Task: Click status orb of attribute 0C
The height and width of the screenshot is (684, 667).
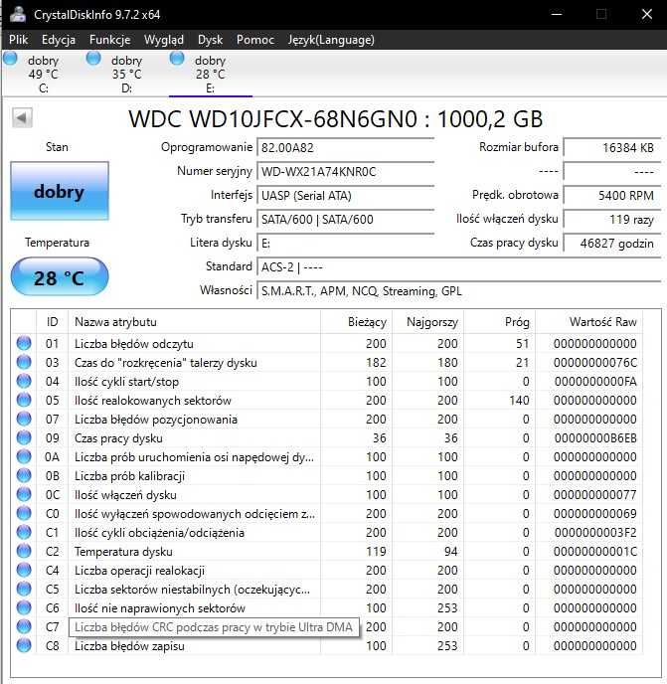Action: coord(24,495)
